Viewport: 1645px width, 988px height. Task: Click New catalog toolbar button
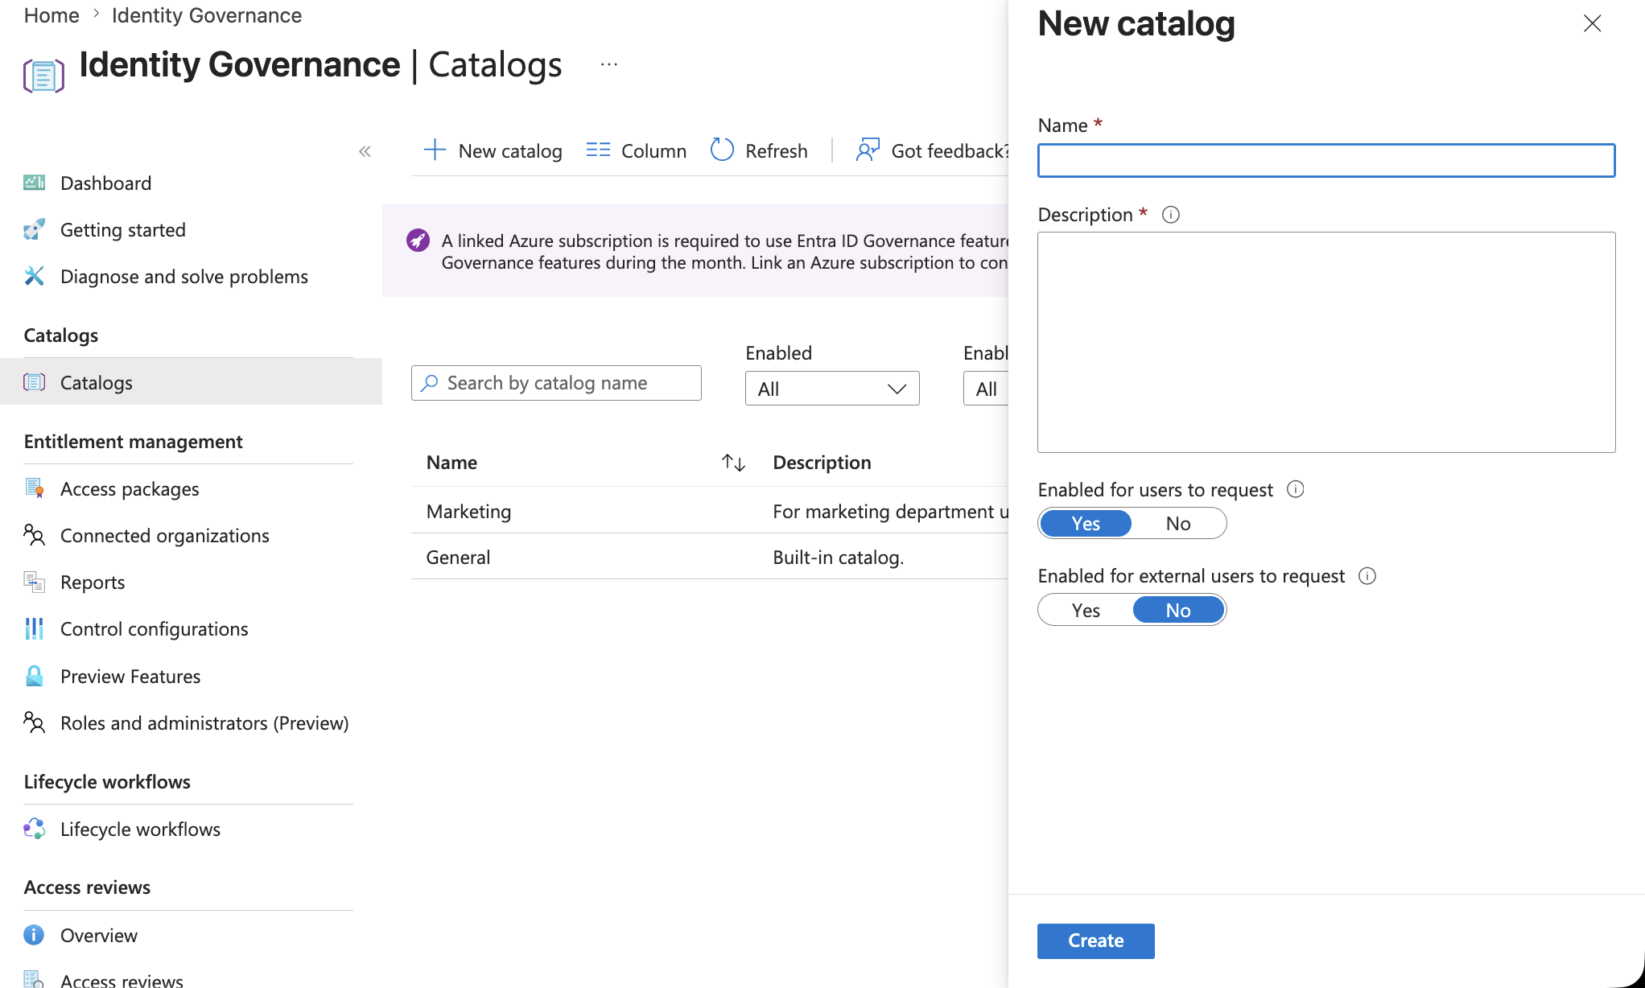pyautogui.click(x=493, y=150)
